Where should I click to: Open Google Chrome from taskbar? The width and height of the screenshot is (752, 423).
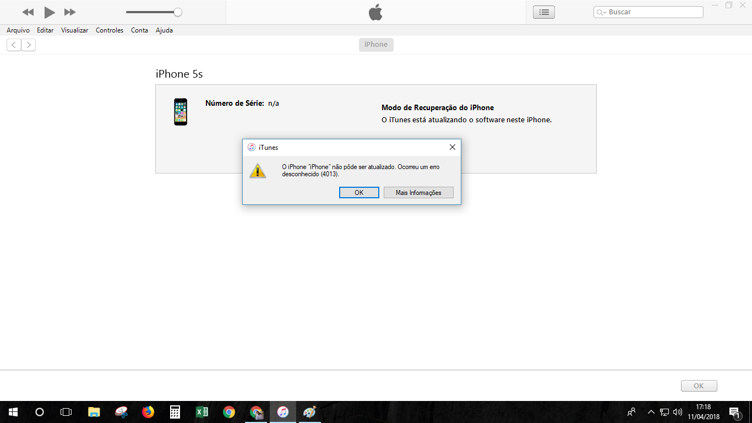[229, 411]
